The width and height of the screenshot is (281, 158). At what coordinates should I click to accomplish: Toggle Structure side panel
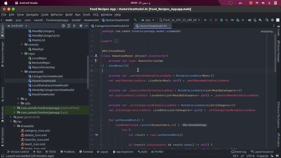point(2,94)
